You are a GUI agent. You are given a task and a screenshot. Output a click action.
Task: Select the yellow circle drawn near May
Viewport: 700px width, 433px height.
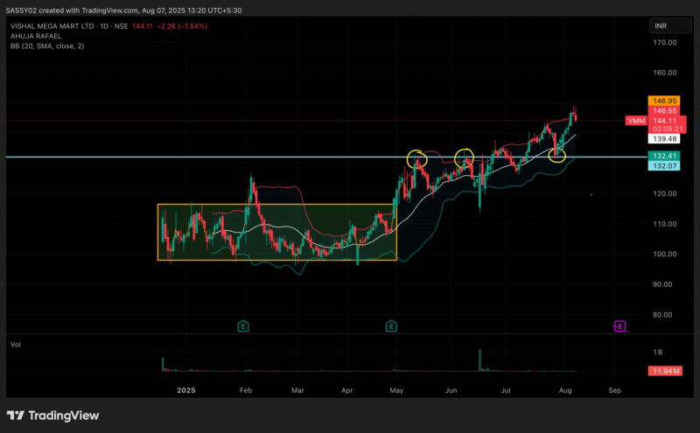coord(417,158)
